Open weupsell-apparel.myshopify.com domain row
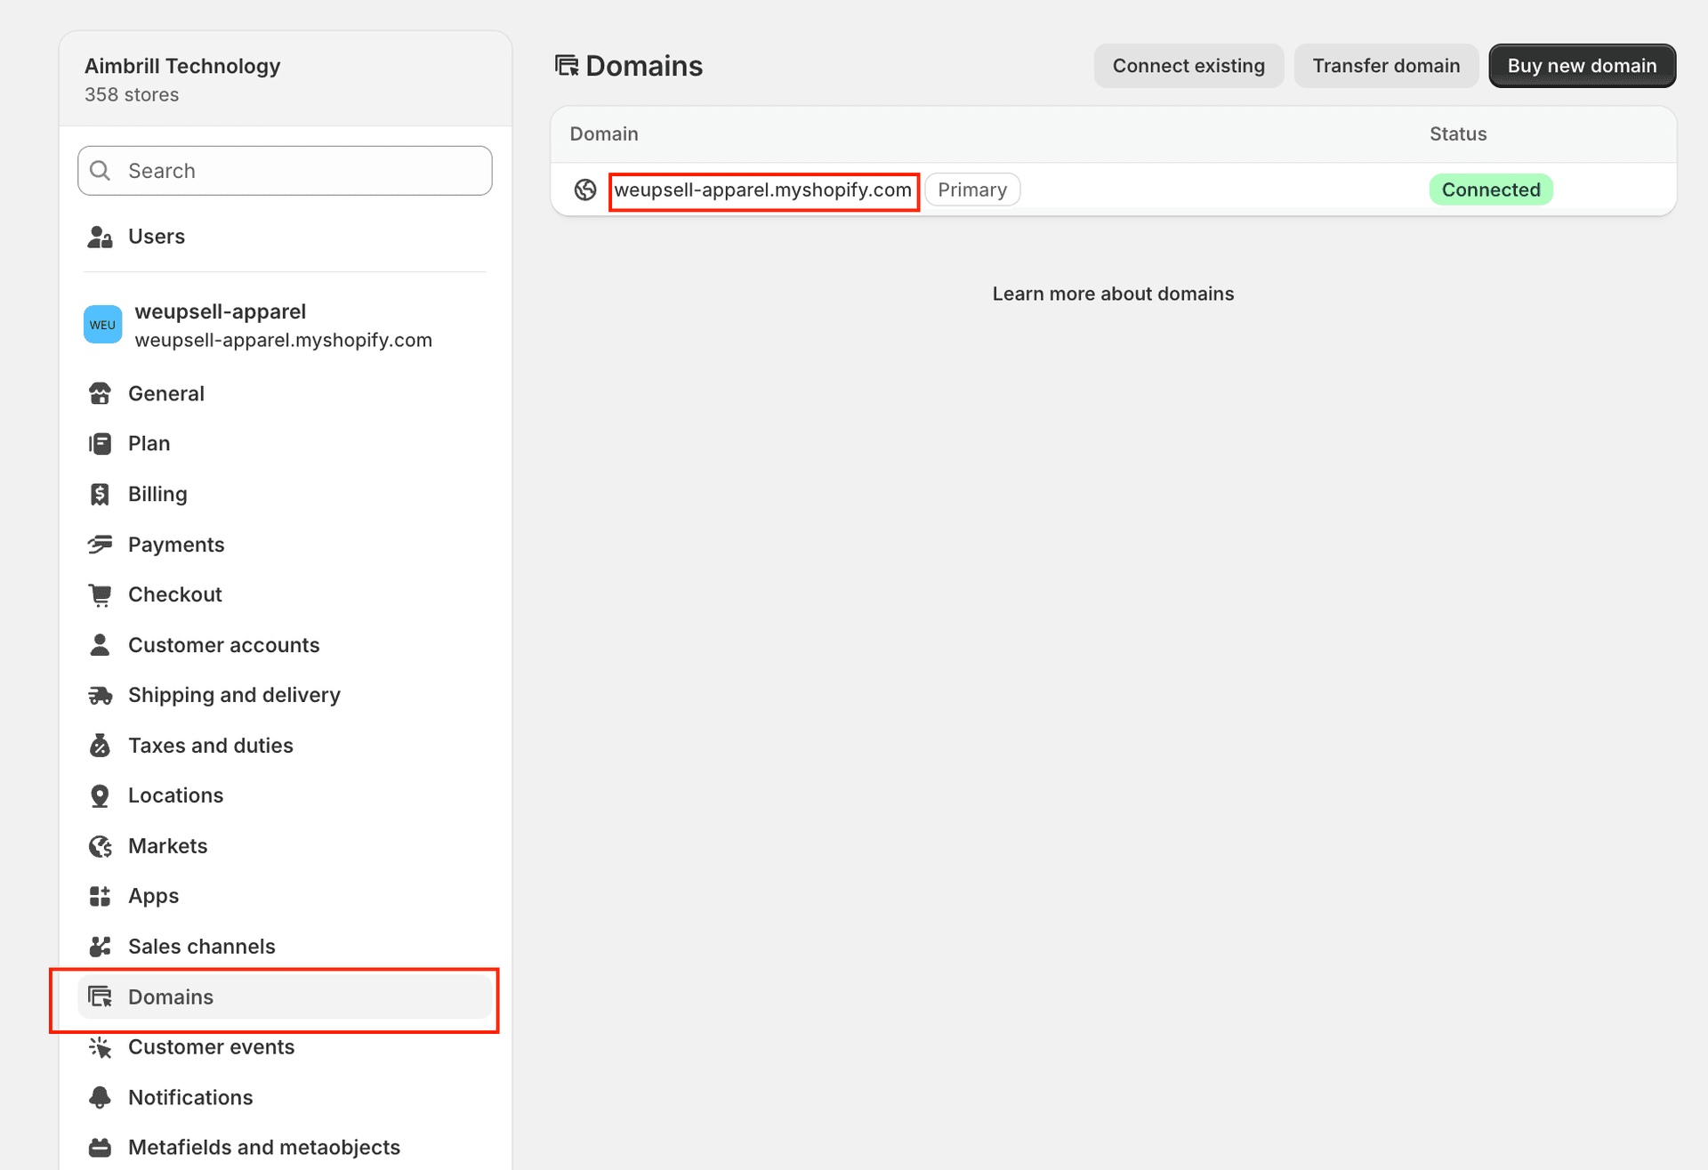1708x1170 pixels. tap(1113, 190)
